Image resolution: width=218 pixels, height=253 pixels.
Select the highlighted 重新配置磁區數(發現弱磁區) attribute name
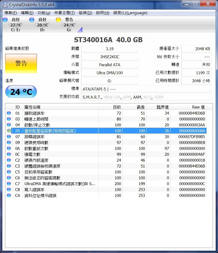[50, 131]
